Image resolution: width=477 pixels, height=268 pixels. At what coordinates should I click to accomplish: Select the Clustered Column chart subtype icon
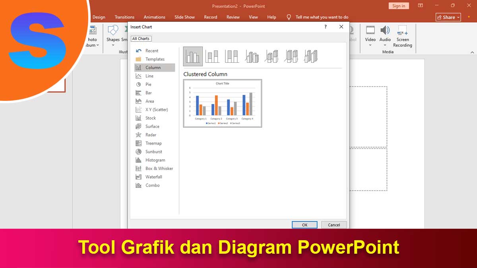tap(193, 56)
